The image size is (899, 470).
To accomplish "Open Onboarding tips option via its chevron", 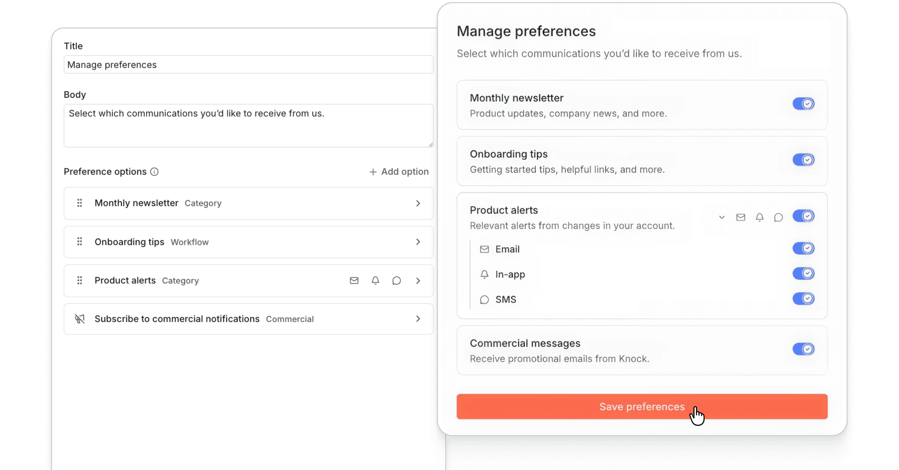I will tap(418, 242).
